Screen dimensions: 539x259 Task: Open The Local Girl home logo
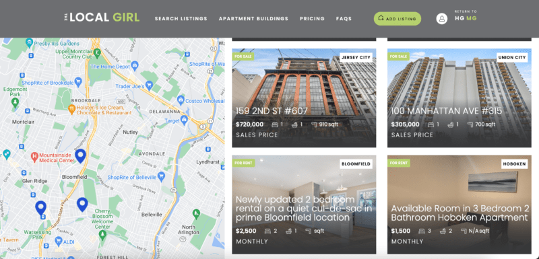tap(102, 17)
